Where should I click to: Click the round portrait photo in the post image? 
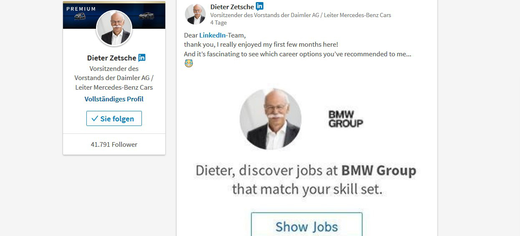click(270, 119)
